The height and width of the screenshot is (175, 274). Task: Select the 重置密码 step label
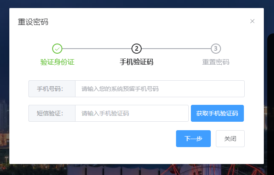216,62
